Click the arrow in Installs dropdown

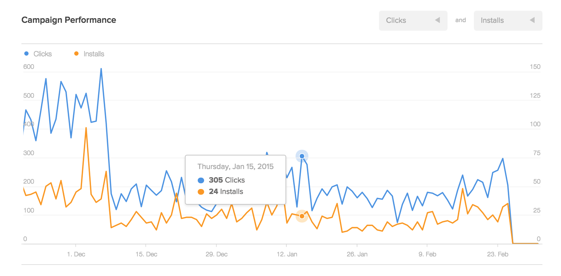click(x=532, y=20)
